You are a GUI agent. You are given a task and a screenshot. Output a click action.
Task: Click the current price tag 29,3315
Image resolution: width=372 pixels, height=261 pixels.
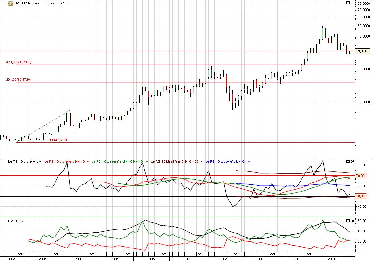pyautogui.click(x=362, y=51)
